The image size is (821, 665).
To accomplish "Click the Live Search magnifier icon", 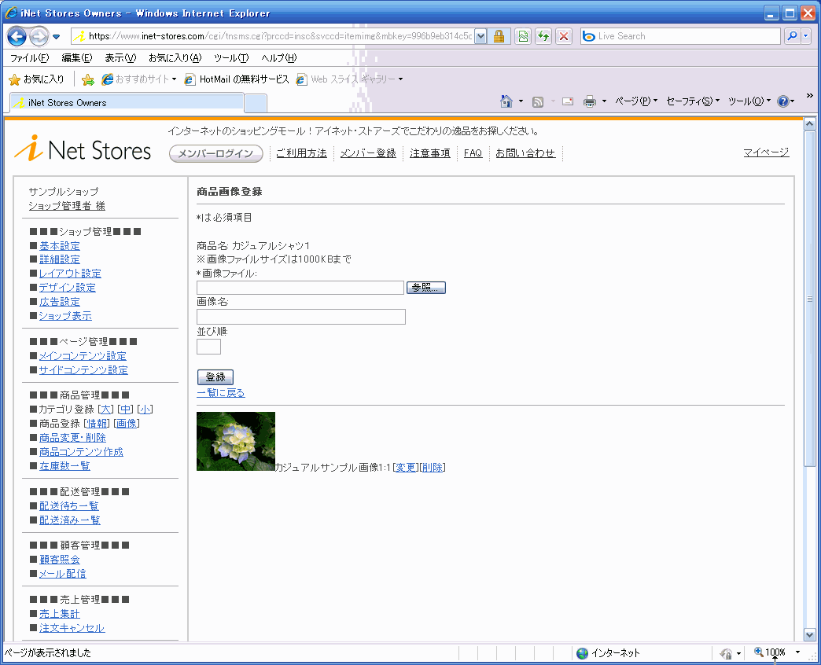I will 791,36.
